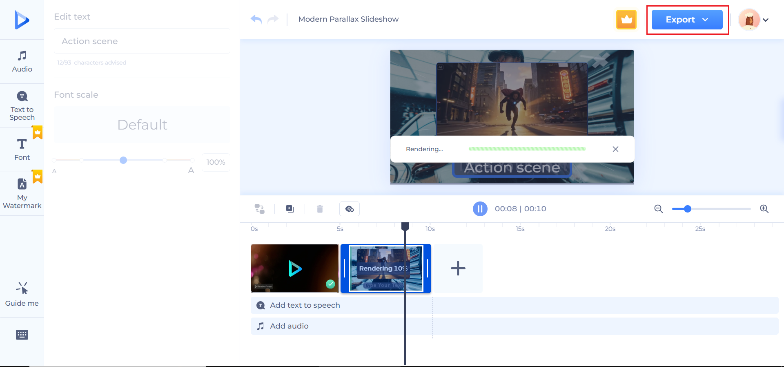Click the zoom in timeline magnifier

764,209
